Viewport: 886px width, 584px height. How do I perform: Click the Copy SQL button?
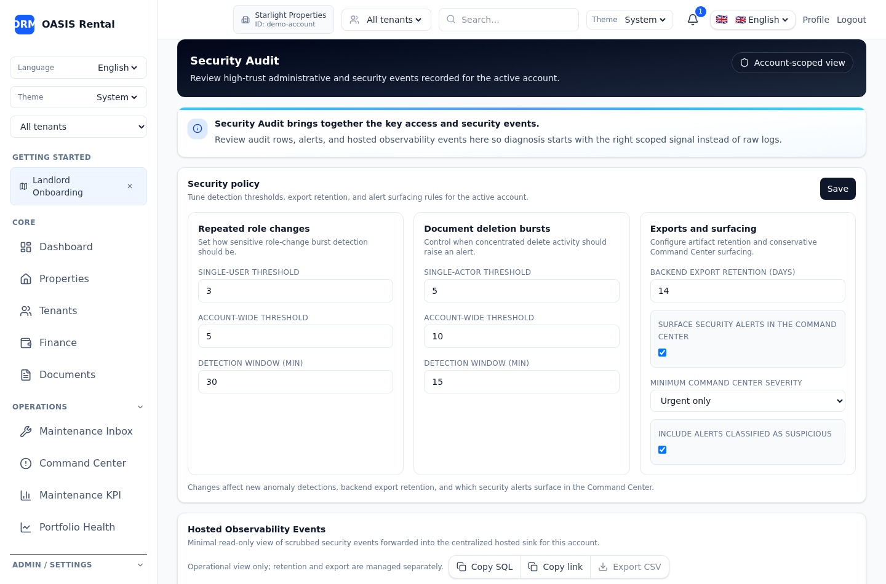pyautogui.click(x=485, y=567)
